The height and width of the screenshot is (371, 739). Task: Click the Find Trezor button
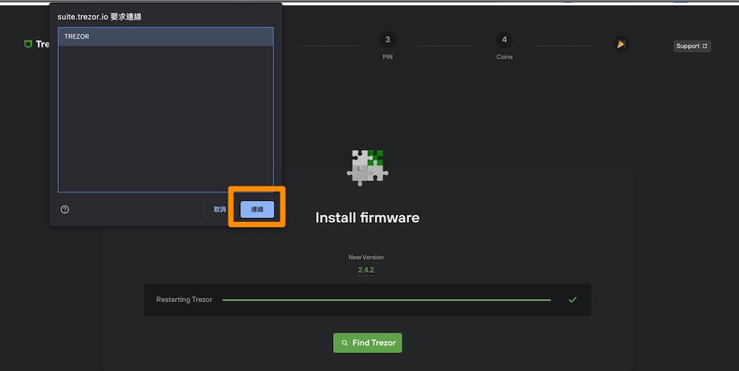[x=368, y=342]
